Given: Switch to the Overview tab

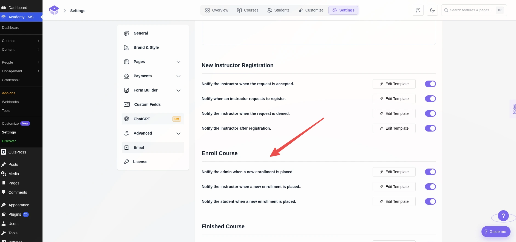Looking at the screenshot, I should (x=217, y=10).
